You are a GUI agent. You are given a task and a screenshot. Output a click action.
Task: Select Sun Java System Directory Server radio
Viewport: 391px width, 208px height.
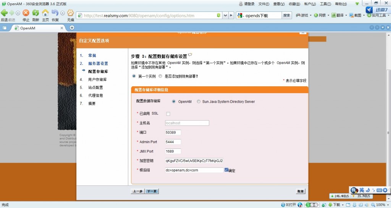click(x=199, y=102)
